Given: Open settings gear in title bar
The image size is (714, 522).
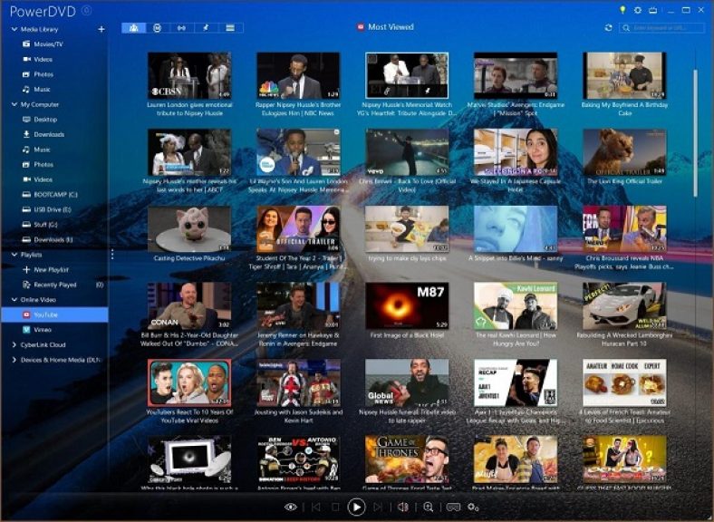Looking at the screenshot, I should pyautogui.click(x=638, y=10).
